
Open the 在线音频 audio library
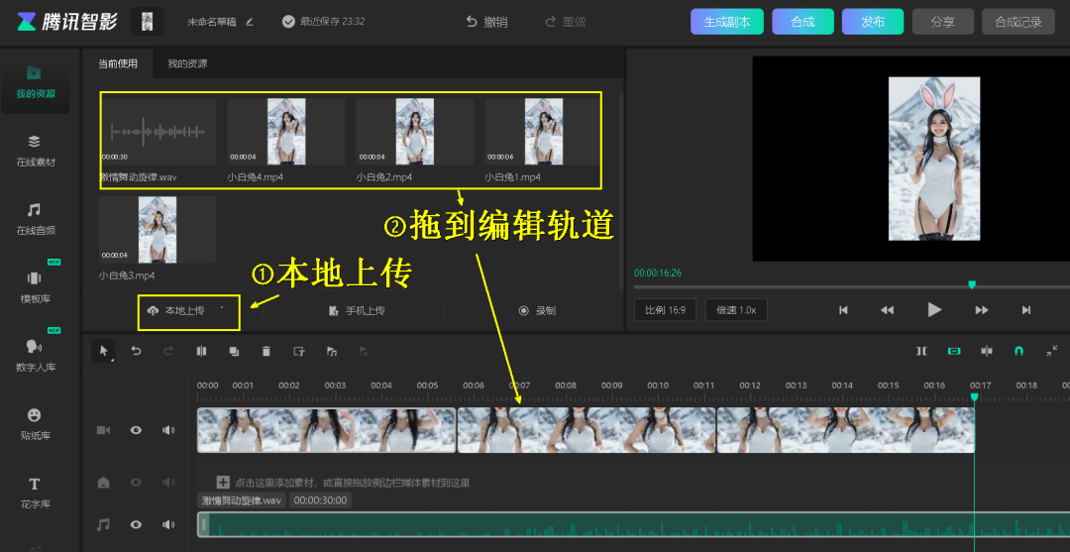(x=35, y=218)
